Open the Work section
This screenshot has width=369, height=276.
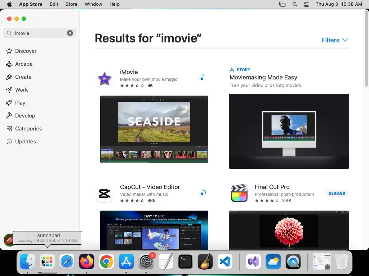pos(17,89)
